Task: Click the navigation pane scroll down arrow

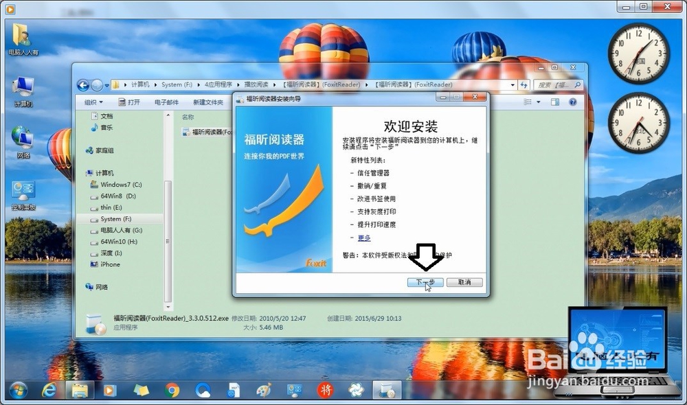Action: pos(168,307)
